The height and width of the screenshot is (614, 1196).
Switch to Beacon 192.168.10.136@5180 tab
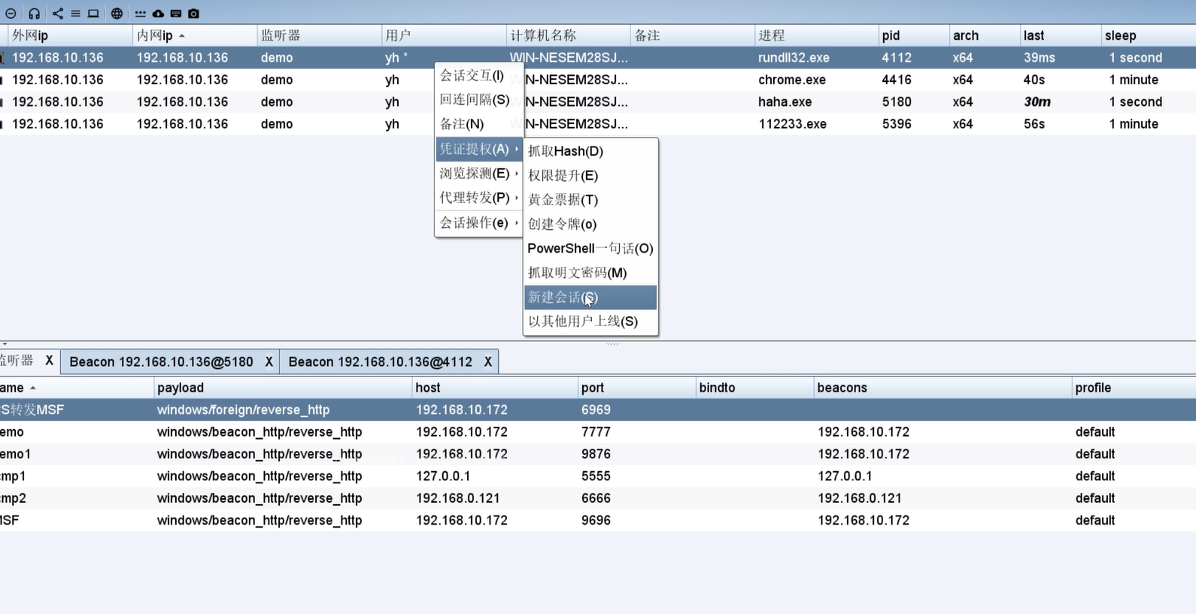coord(161,361)
